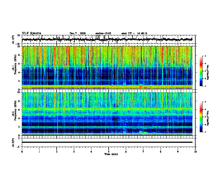
Task: Select the lower colorbar log(PSD) label
Action: point(208,118)
